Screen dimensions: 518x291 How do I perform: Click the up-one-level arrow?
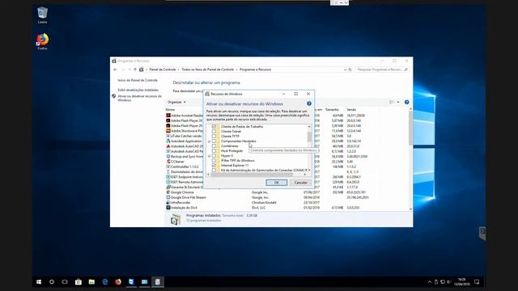click(135, 70)
